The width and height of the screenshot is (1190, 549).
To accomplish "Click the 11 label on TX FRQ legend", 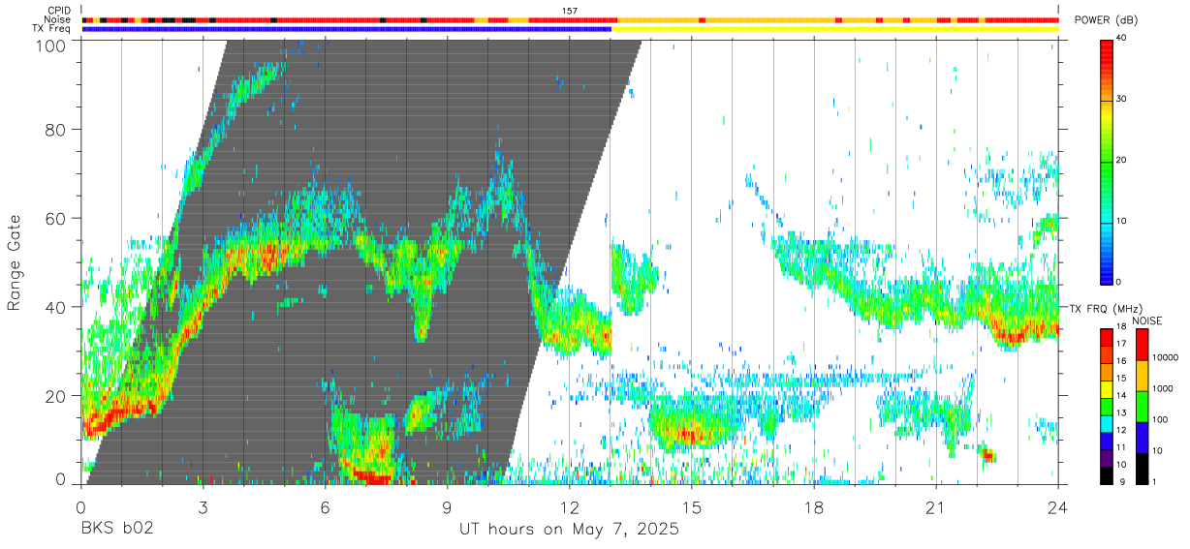I will [1121, 447].
